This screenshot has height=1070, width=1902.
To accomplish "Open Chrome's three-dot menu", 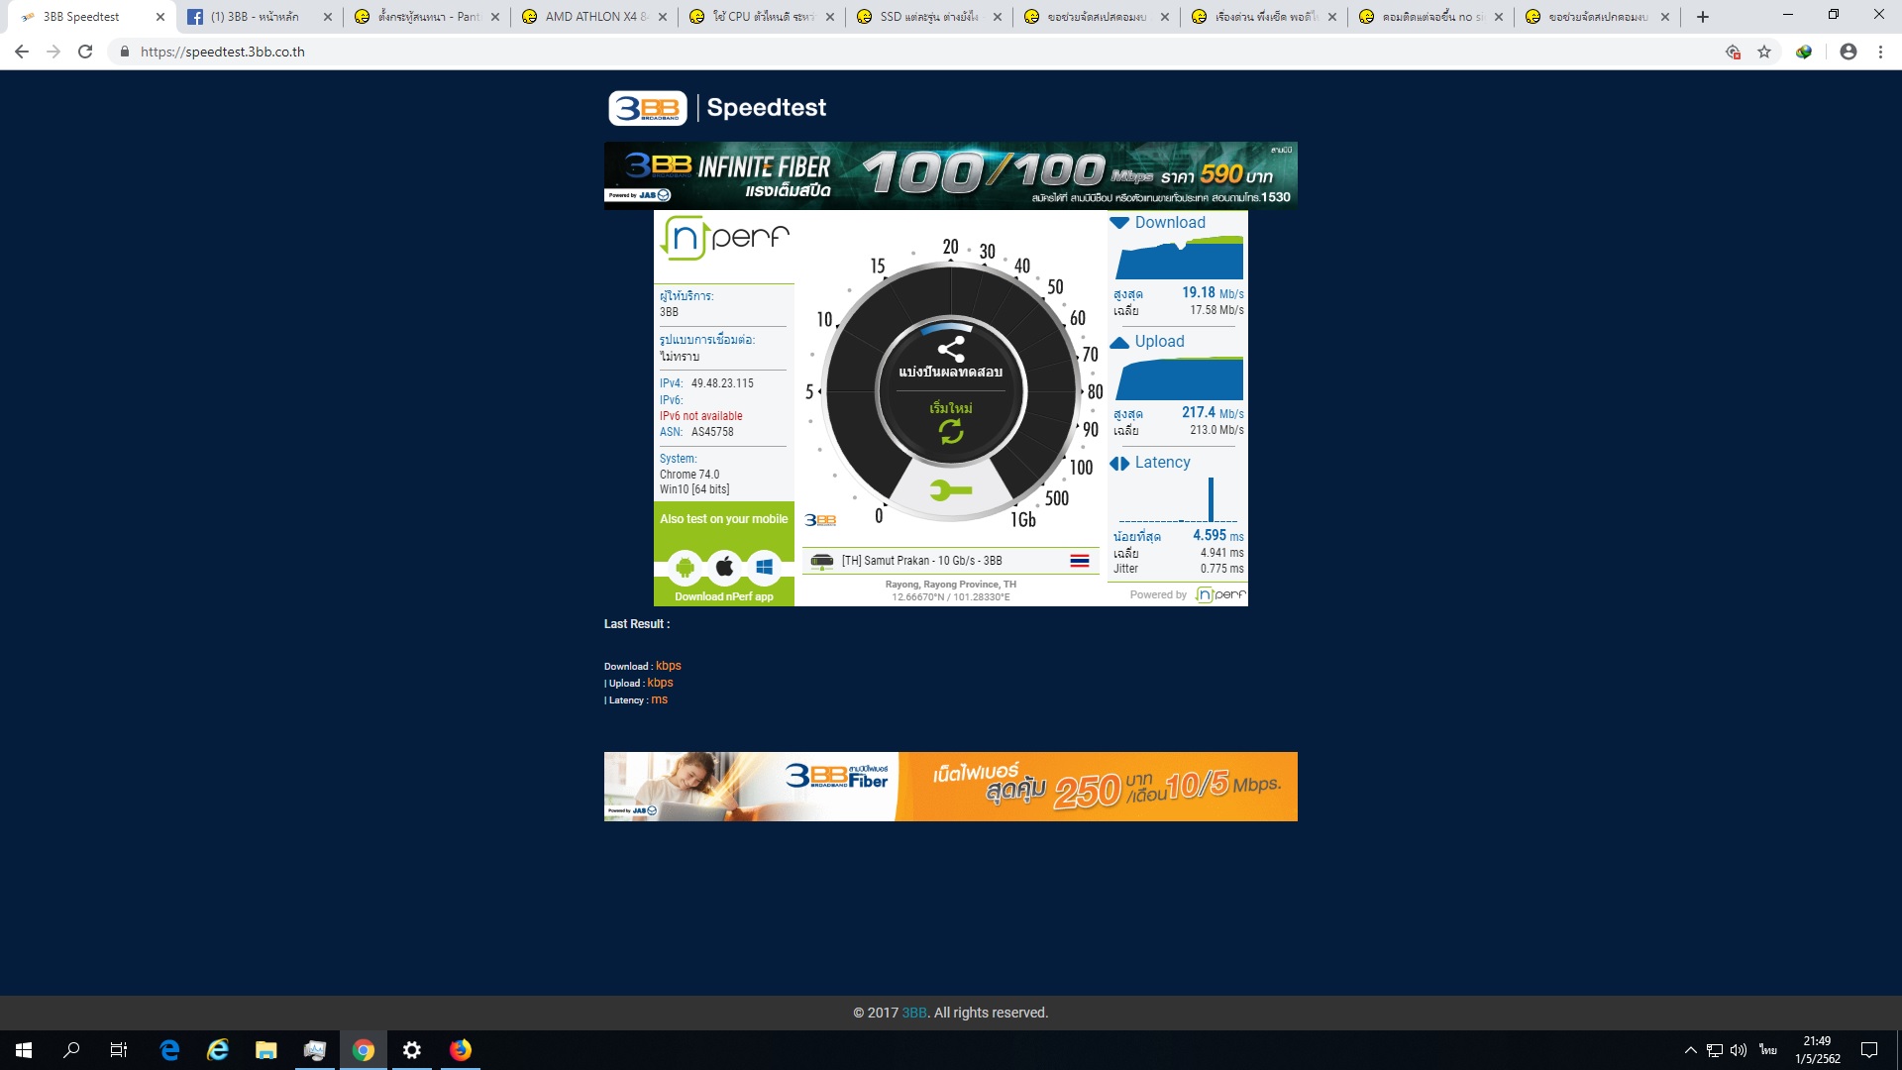I will (x=1880, y=52).
